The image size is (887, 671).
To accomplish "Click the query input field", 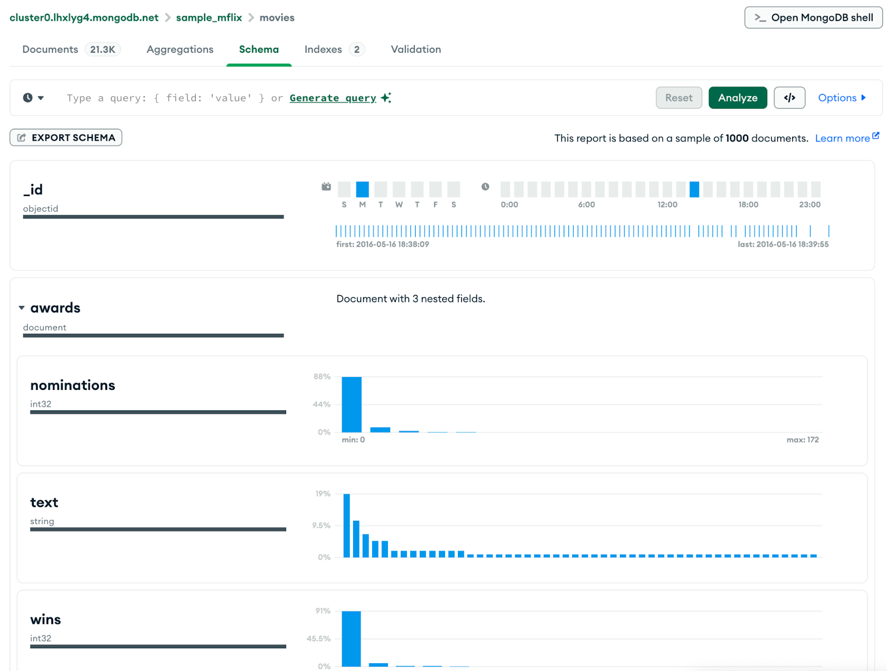I will click(166, 98).
